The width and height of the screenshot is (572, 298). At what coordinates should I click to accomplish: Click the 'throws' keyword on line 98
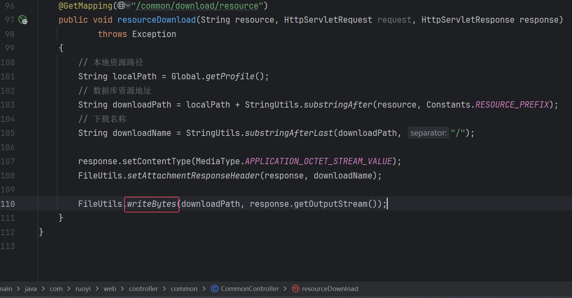pos(112,34)
